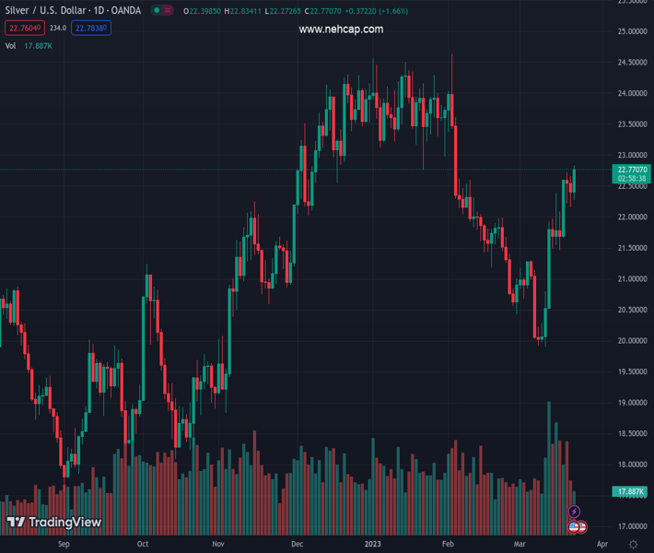This screenshot has height=553, width=654.
Task: Click the Sep label on time axis
Action: (x=64, y=545)
